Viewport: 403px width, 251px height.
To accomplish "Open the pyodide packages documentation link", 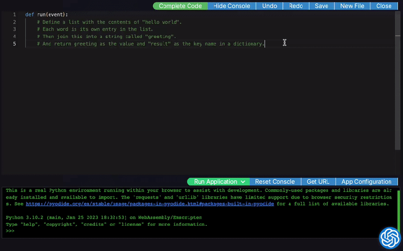I will 150,204.
